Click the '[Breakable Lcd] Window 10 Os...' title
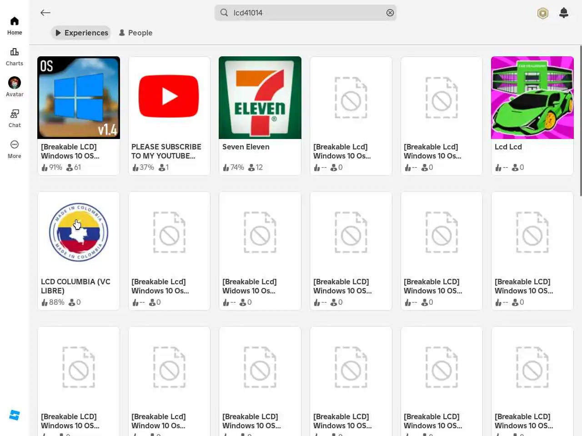The width and height of the screenshot is (582, 436). [x=159, y=421]
